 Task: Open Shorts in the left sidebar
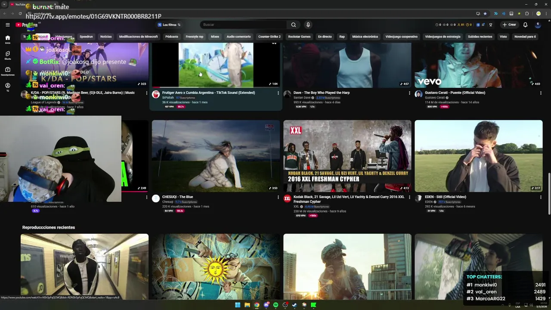point(7,56)
